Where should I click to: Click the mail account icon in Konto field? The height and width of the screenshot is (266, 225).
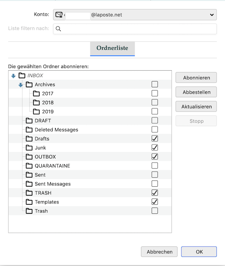[x=59, y=15]
